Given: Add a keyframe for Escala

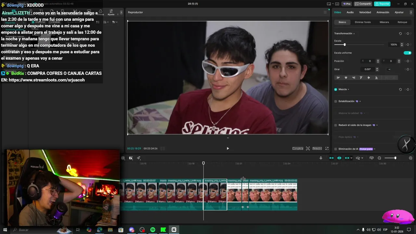Looking at the screenshot, I should (x=408, y=45).
